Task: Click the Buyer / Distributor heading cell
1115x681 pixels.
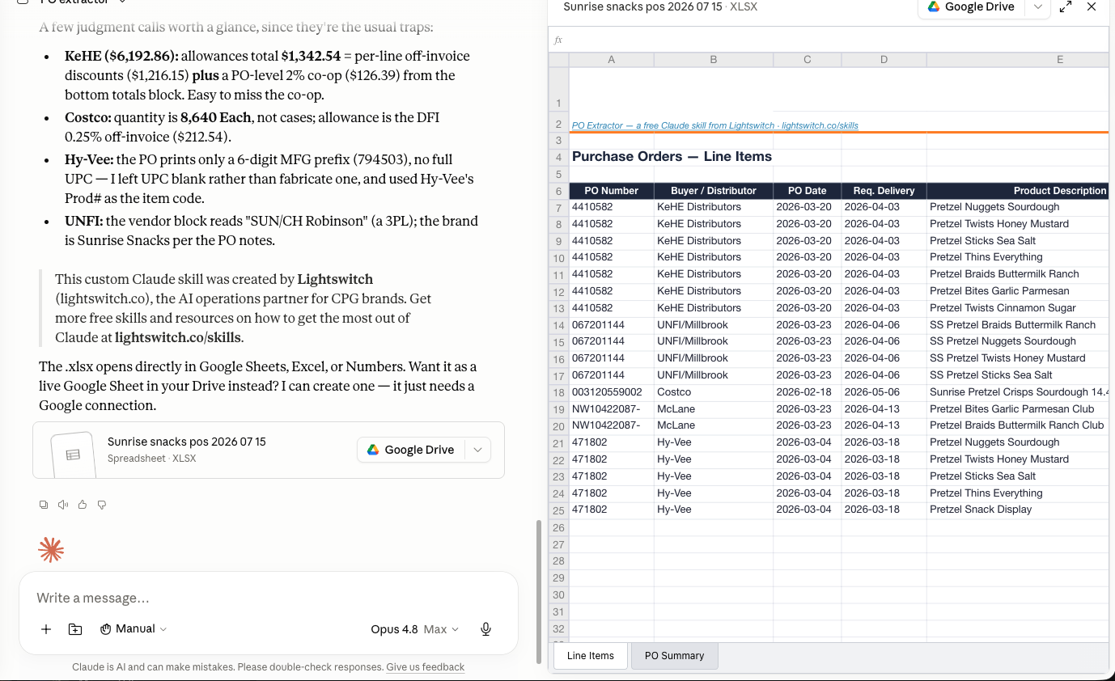Action: (x=714, y=191)
